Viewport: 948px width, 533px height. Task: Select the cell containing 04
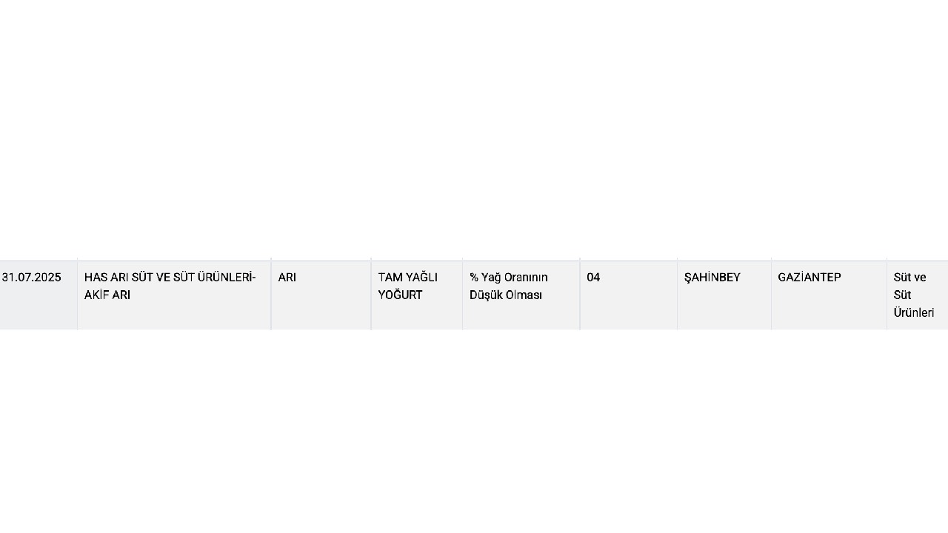coord(629,295)
